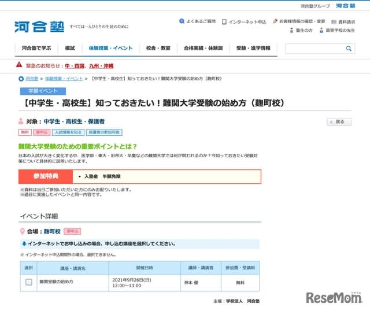Click the 入試情報を知る tag
This screenshot has width=370, height=311.
coord(68,132)
